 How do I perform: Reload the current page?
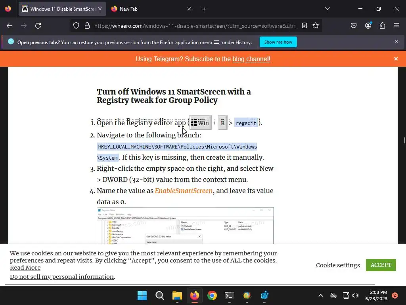pyautogui.click(x=38, y=26)
